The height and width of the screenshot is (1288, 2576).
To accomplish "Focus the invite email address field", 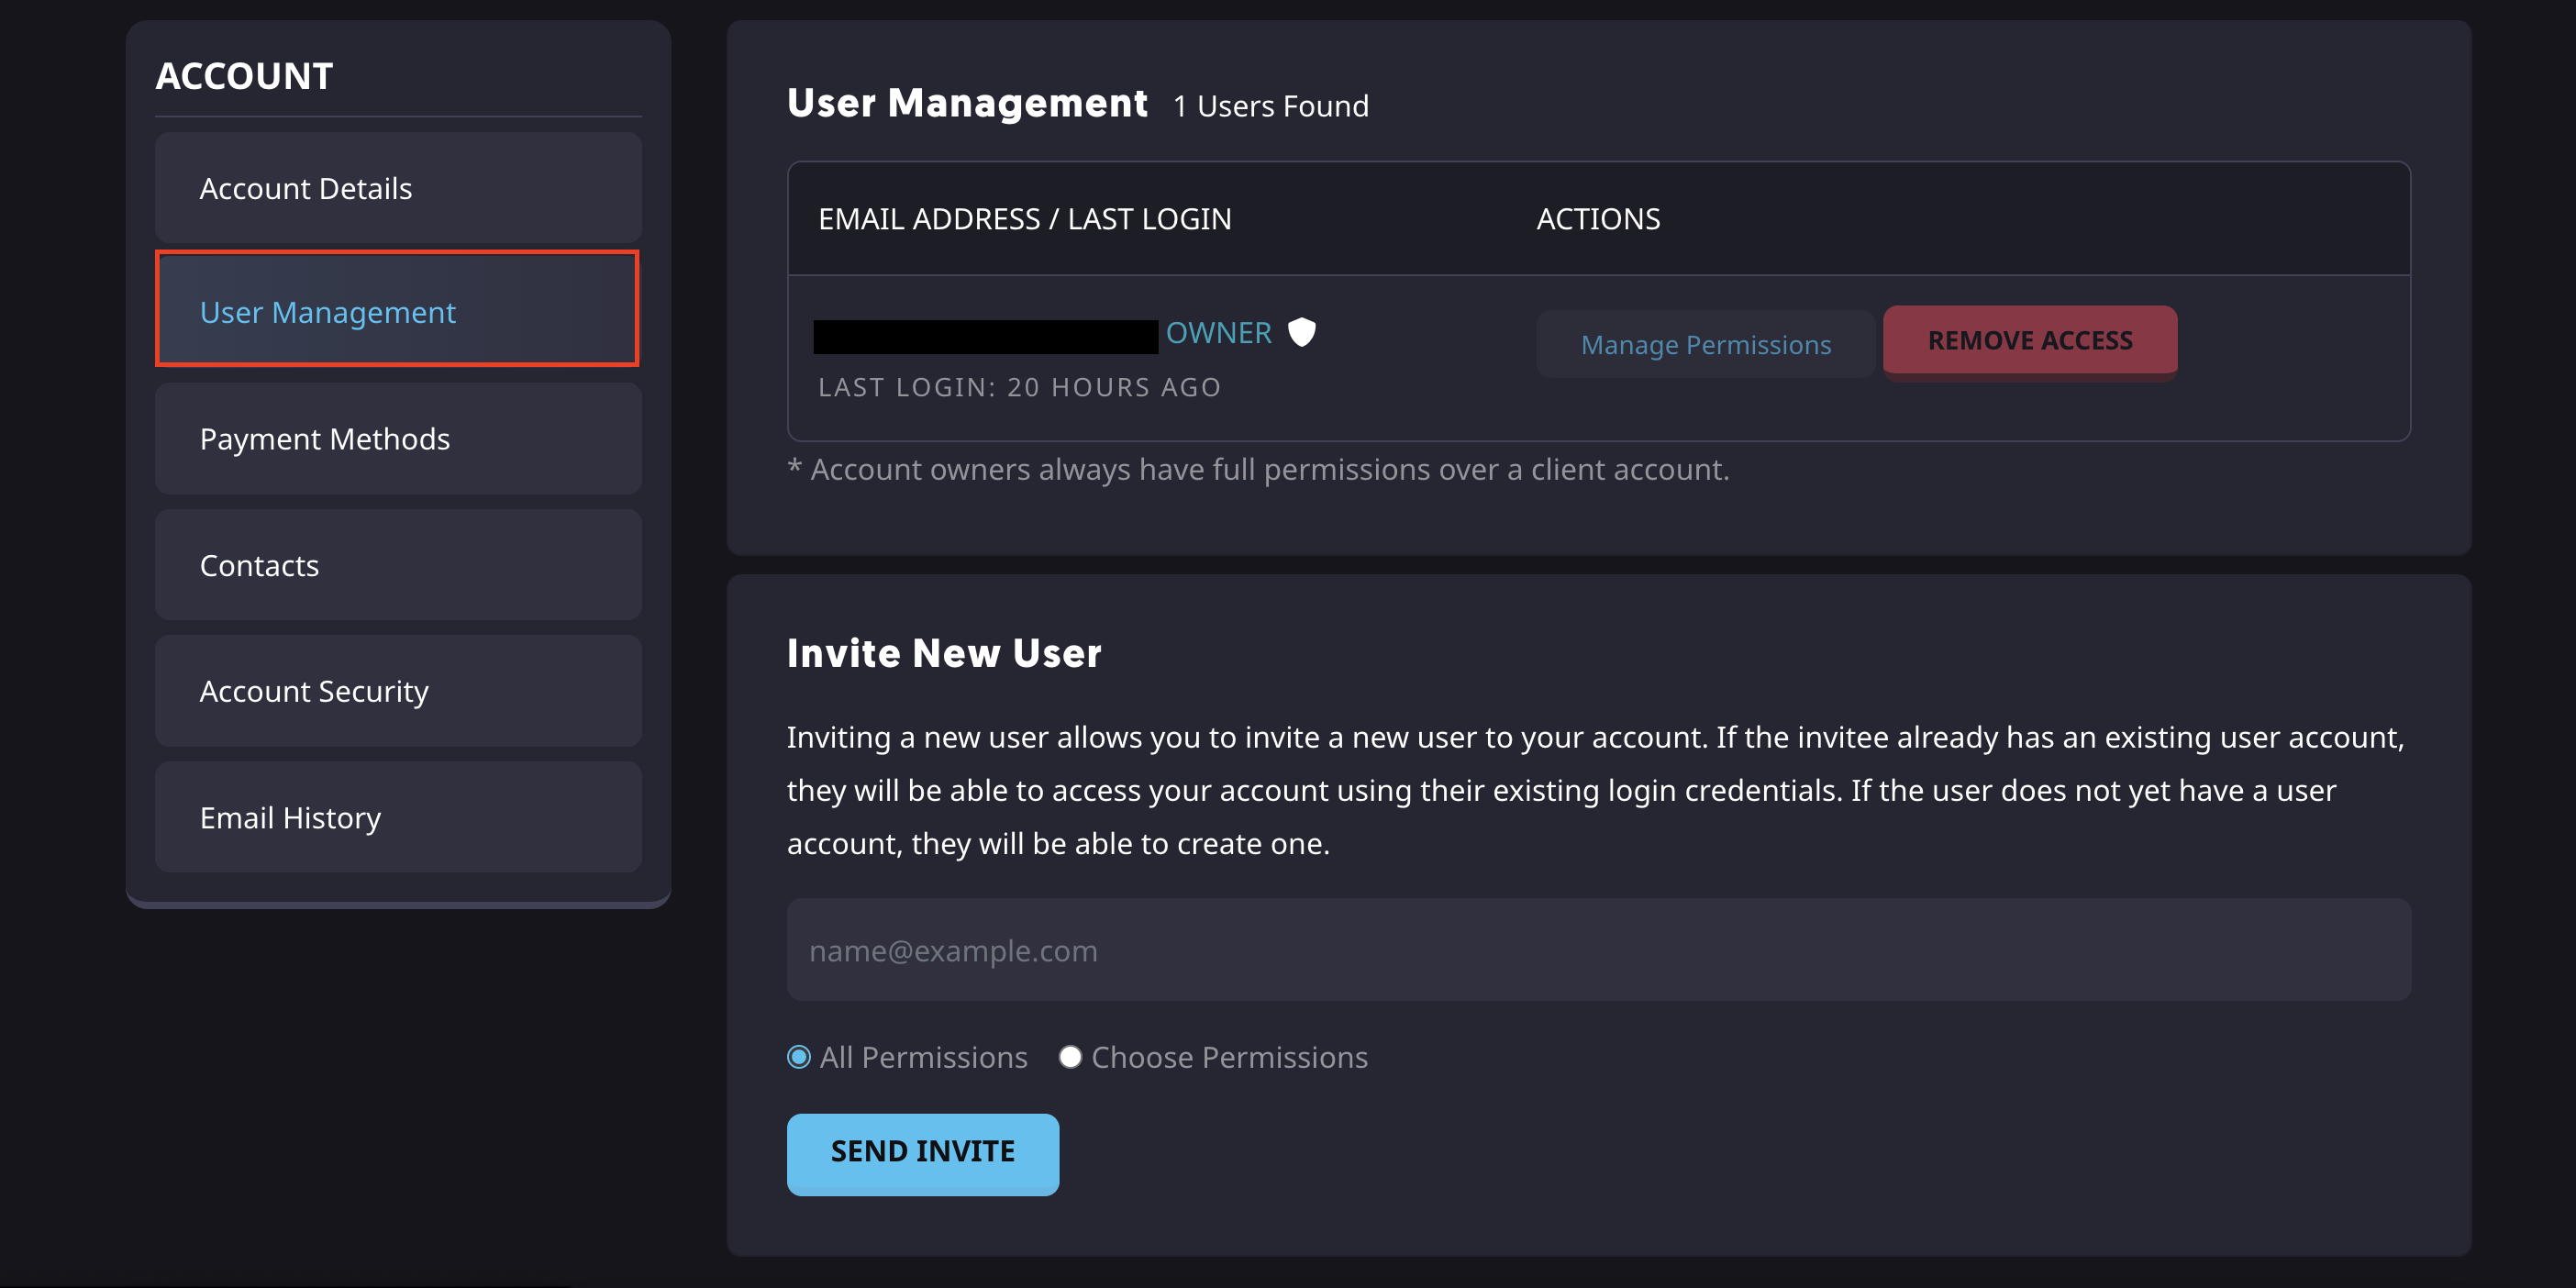I will point(1598,950).
